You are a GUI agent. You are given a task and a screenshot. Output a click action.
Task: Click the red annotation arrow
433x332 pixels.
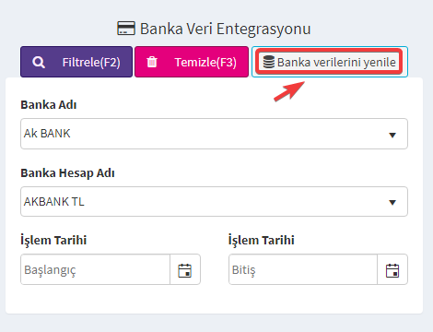289,91
